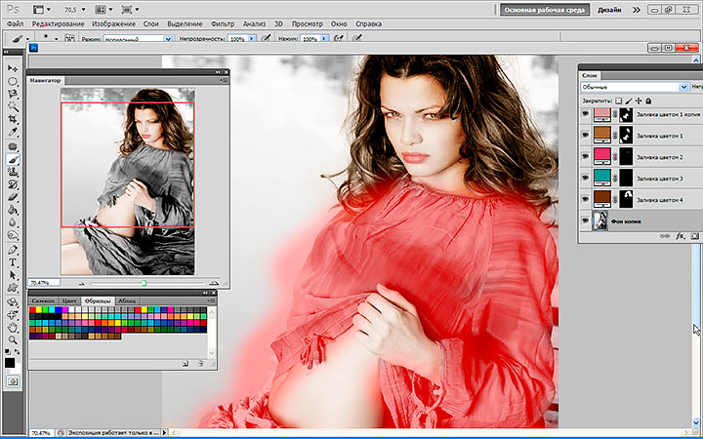
Task: Hide the Заливка цветом 1 копия layer
Action: pyautogui.click(x=586, y=114)
